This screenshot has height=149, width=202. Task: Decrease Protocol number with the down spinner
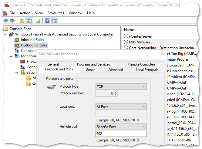point(116,95)
